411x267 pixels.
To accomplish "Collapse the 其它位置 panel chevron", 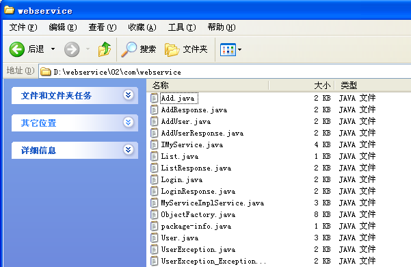I will pos(128,123).
